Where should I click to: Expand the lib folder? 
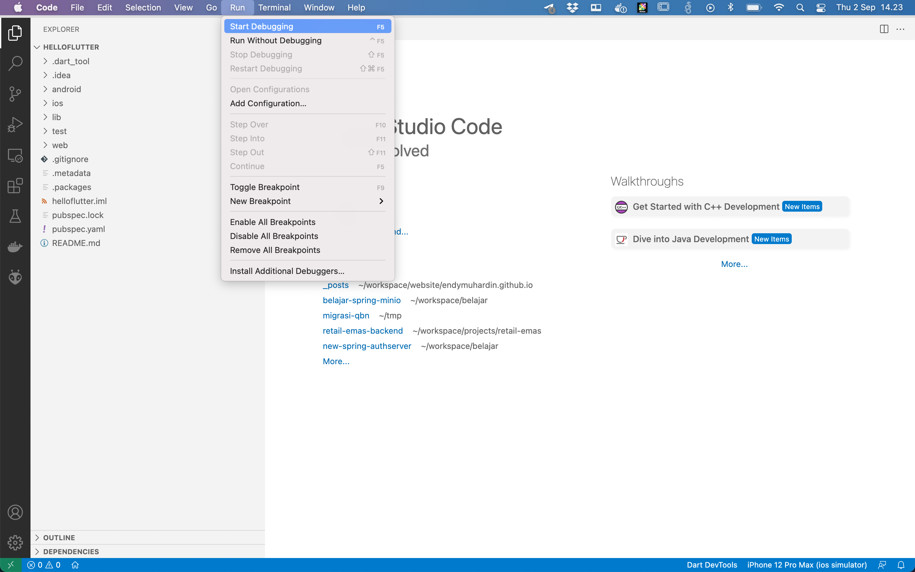[x=56, y=117]
